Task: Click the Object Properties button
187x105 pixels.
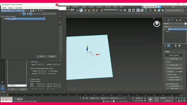Action: tap(174, 55)
